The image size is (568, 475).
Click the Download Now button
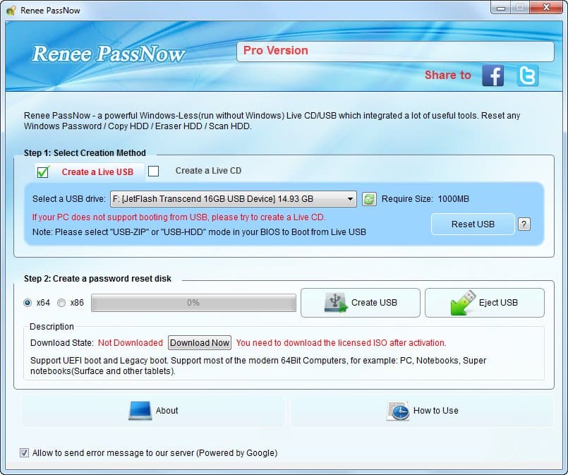(x=200, y=343)
